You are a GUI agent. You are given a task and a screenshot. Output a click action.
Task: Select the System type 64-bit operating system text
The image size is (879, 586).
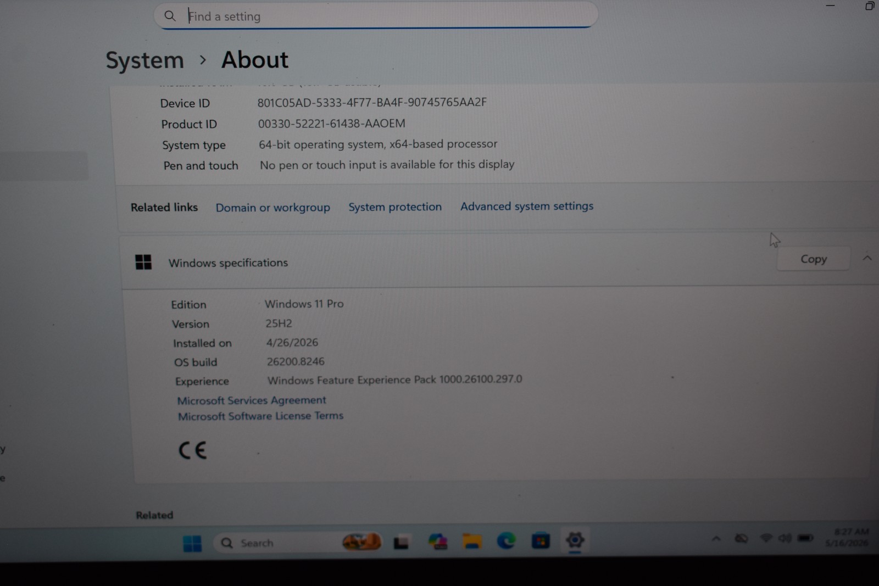tap(378, 144)
